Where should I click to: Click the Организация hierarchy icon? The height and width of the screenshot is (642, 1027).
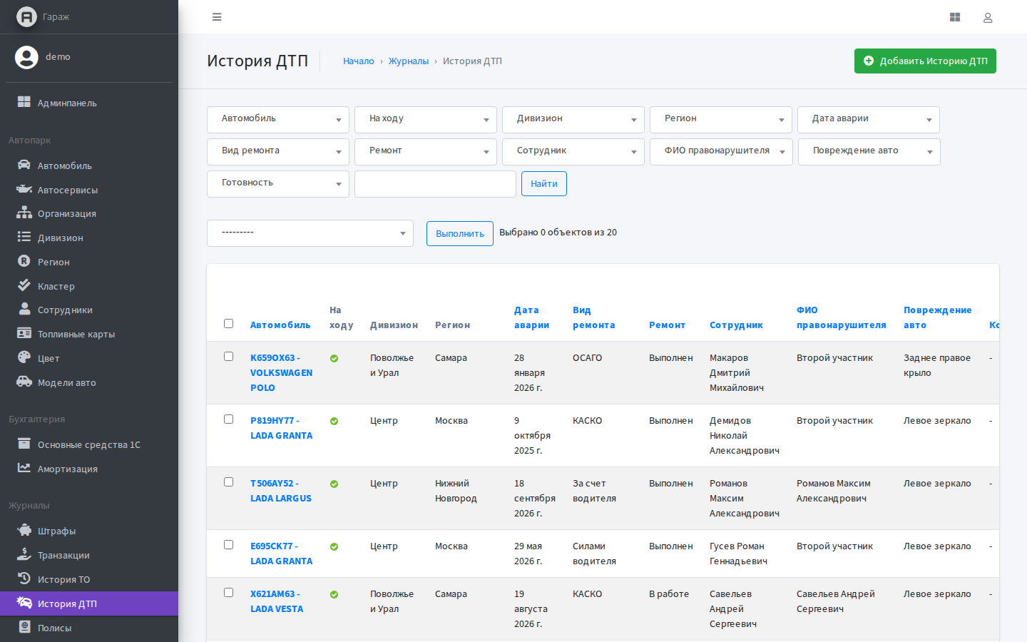[24, 213]
